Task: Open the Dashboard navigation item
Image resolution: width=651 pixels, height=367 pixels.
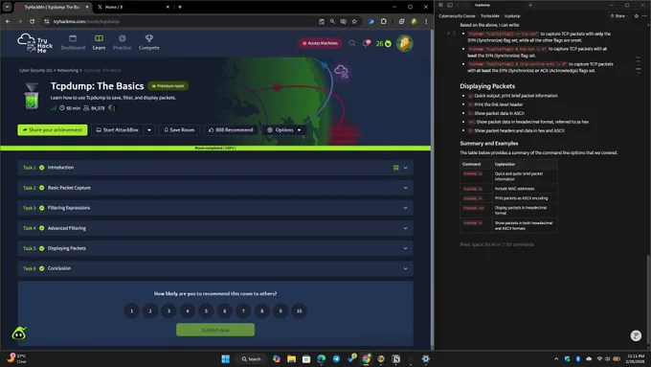Action: [x=73, y=43]
